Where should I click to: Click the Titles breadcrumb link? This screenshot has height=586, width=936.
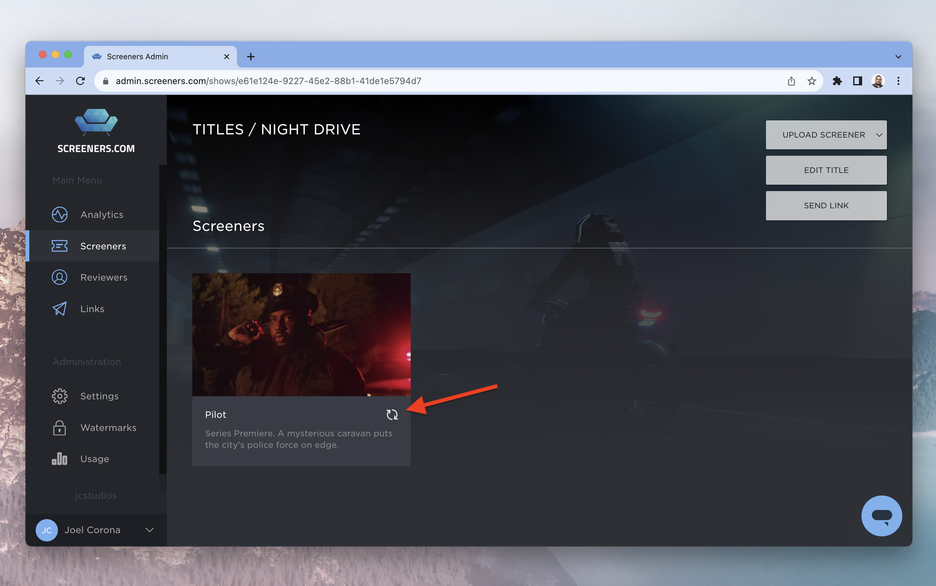(x=218, y=129)
